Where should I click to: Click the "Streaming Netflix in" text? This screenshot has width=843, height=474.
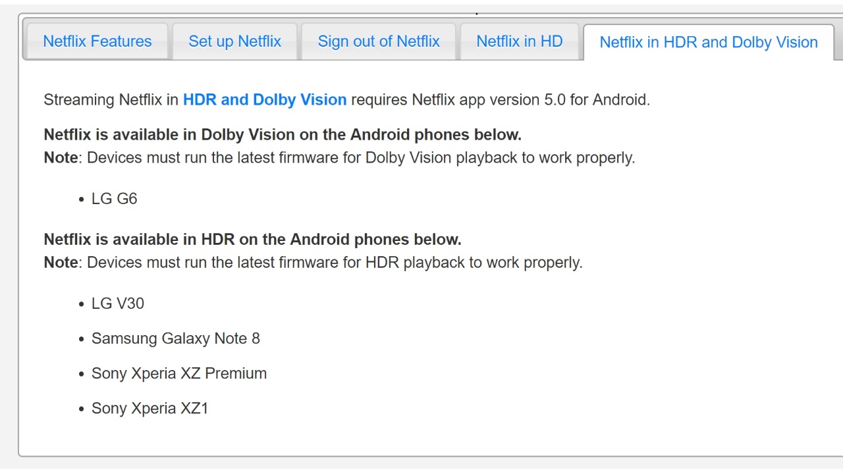pyautogui.click(x=111, y=100)
